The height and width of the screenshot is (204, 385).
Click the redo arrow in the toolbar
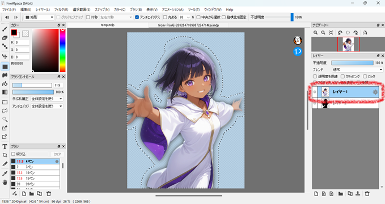[x=16, y=17]
